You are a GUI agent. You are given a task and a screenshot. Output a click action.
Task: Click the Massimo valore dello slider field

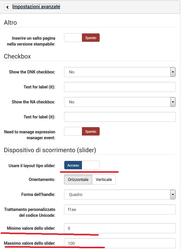click(x=120, y=243)
